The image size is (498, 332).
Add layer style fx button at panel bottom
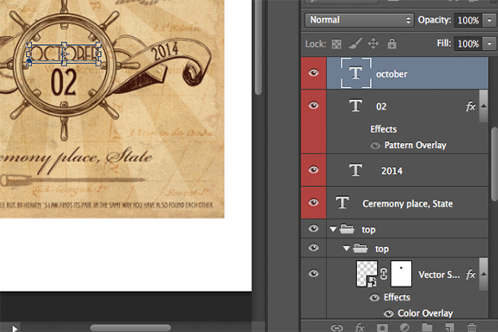[x=360, y=327]
